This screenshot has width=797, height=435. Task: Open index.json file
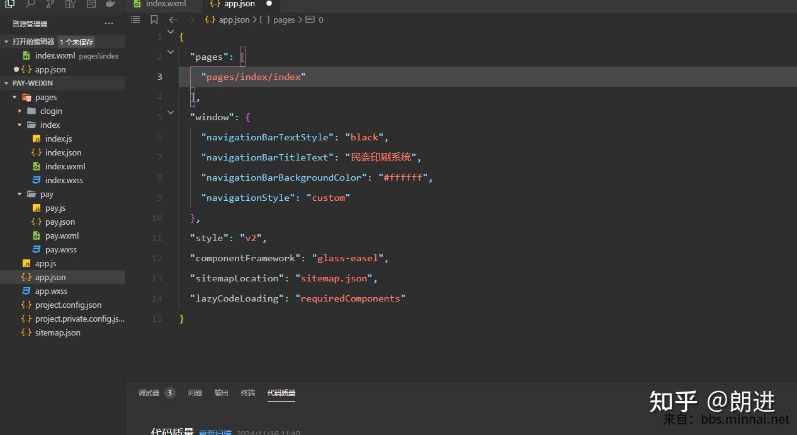[63, 152]
